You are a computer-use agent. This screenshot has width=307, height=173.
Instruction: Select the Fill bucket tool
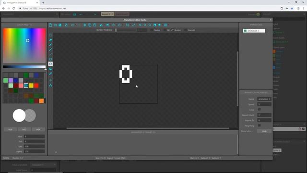coord(50,69)
